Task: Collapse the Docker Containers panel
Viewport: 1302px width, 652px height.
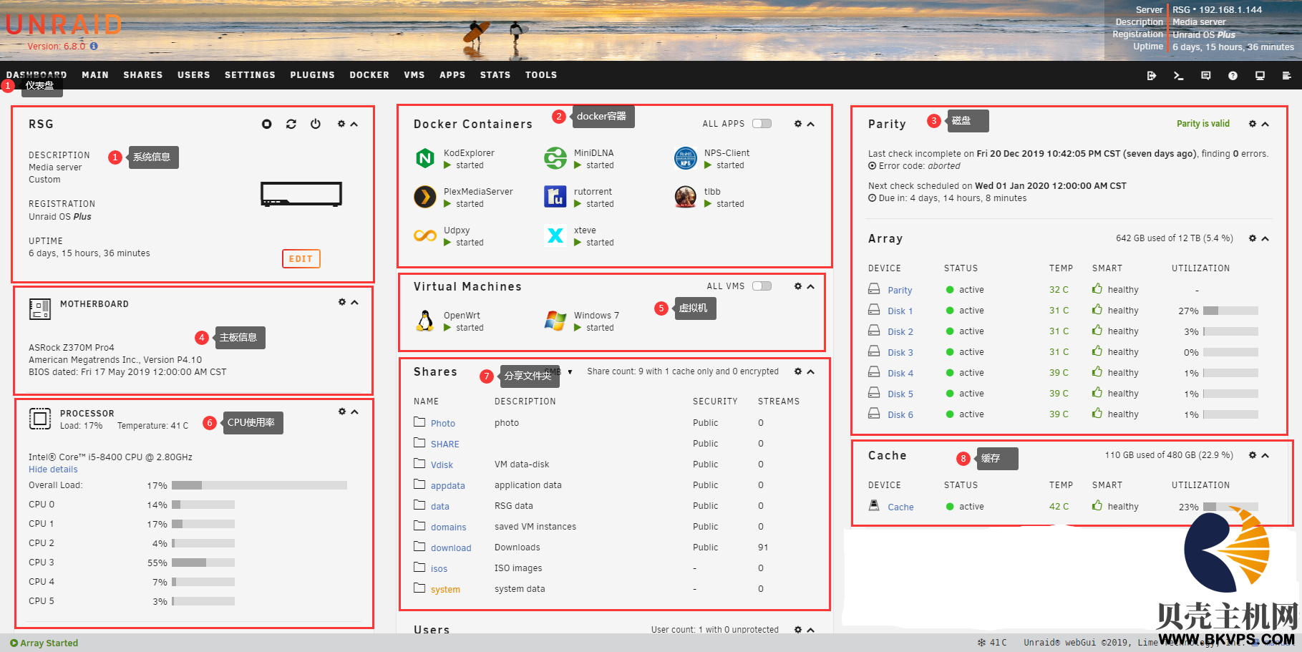Action: point(811,124)
